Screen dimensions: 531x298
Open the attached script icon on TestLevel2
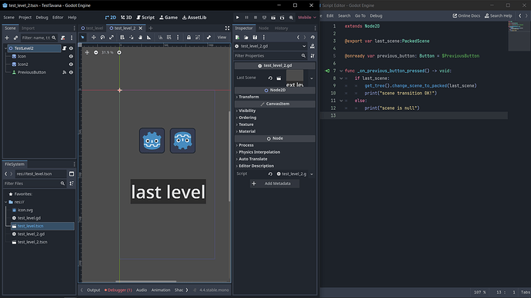click(65, 48)
